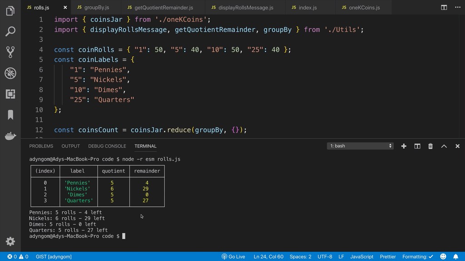
Task: Open notifications bell in status bar
Action: [456, 256]
